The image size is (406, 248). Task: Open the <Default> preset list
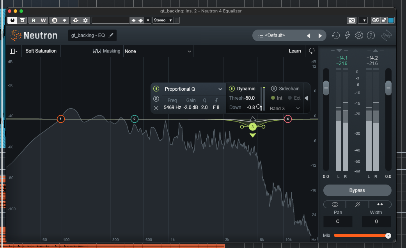point(275,35)
